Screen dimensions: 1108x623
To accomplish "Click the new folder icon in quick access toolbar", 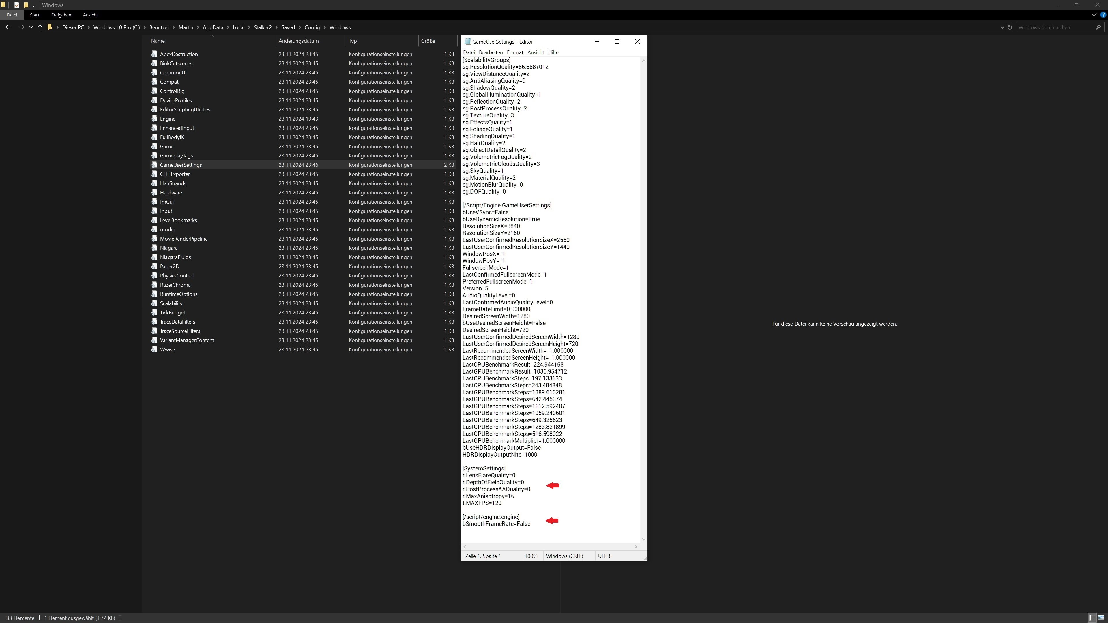I will point(26,5).
